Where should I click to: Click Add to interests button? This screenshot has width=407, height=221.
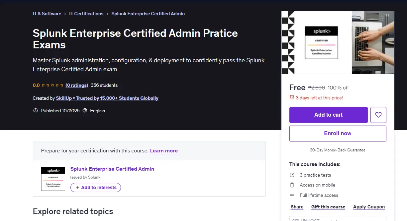tap(96, 188)
